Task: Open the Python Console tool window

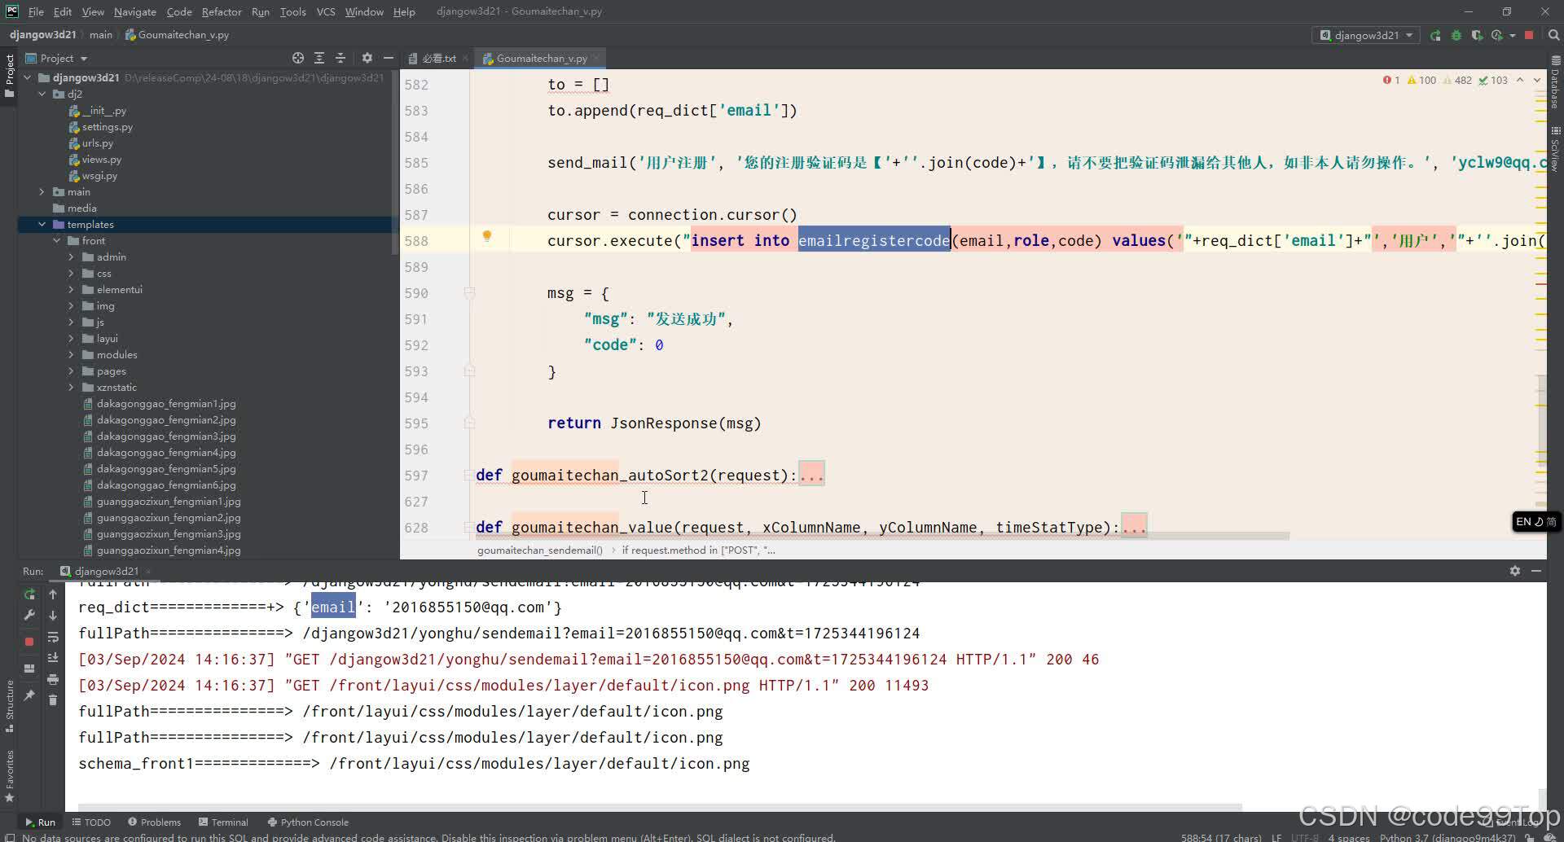Action: click(x=307, y=822)
